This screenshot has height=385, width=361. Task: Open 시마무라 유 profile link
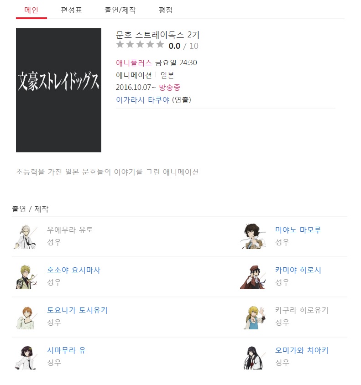(x=66, y=350)
